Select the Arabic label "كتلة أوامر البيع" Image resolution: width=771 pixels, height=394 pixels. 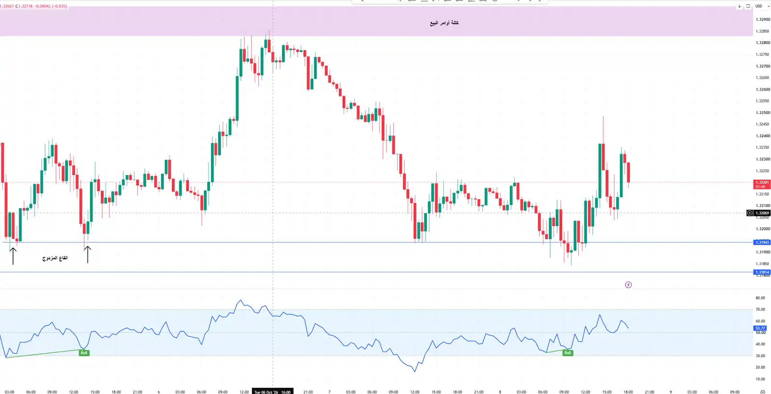pos(444,23)
